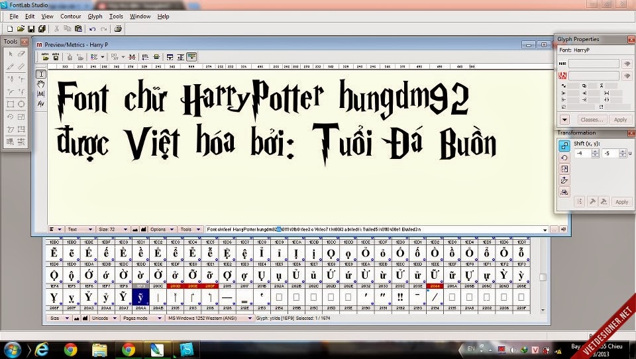This screenshot has width=636, height=359.
Task: Click the Save icon in main toolbar
Action: click(x=32, y=28)
